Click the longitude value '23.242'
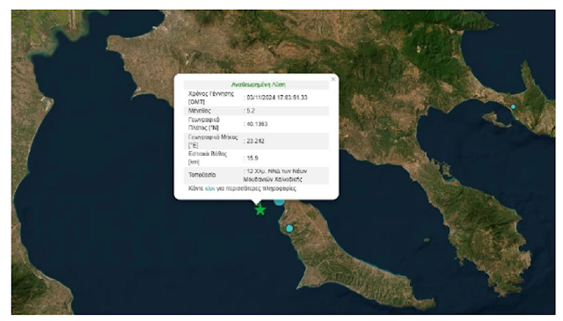 pos(255,141)
